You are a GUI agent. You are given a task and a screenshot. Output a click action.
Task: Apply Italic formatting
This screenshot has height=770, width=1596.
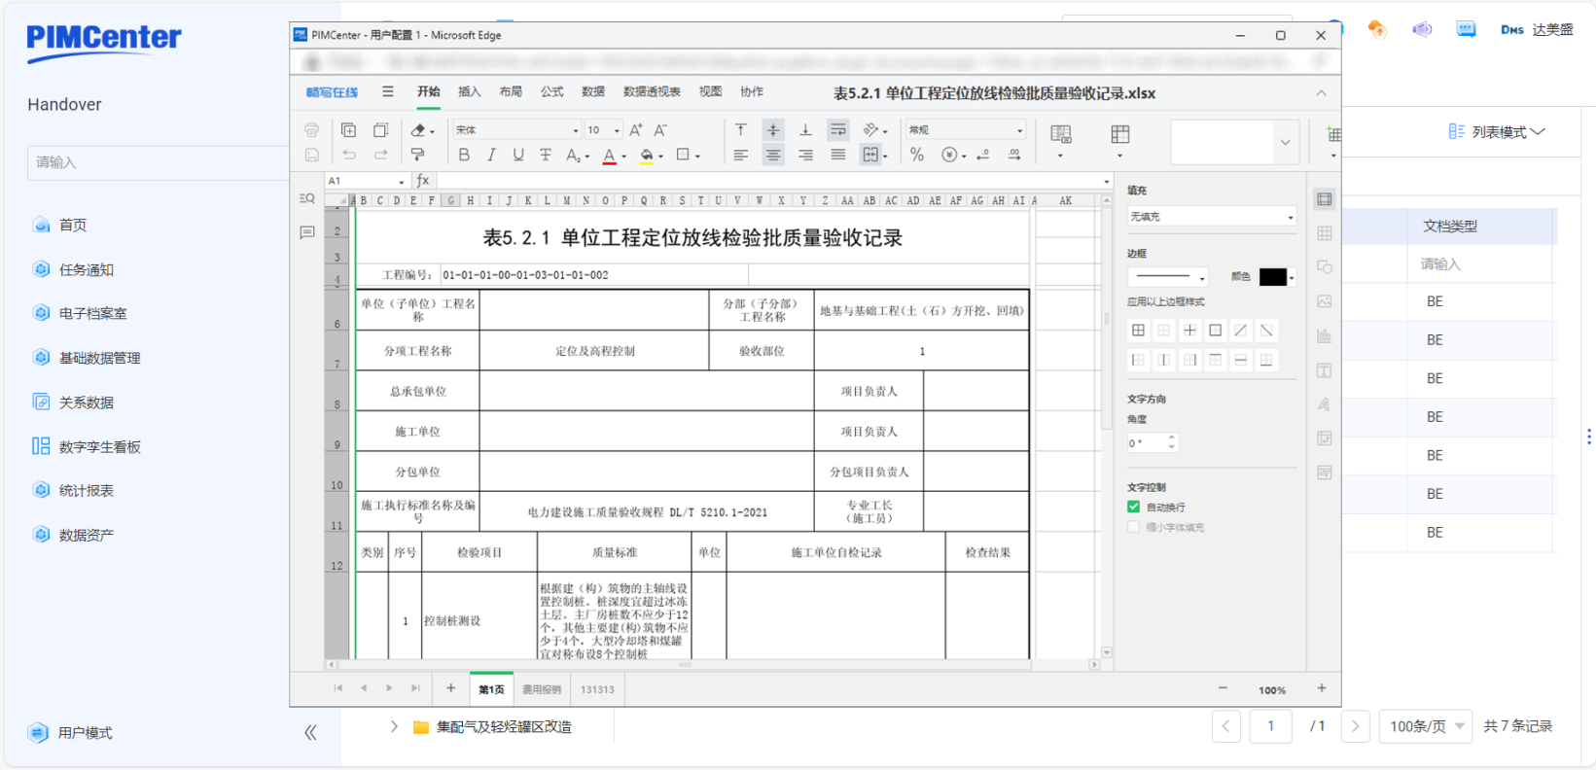point(491,155)
